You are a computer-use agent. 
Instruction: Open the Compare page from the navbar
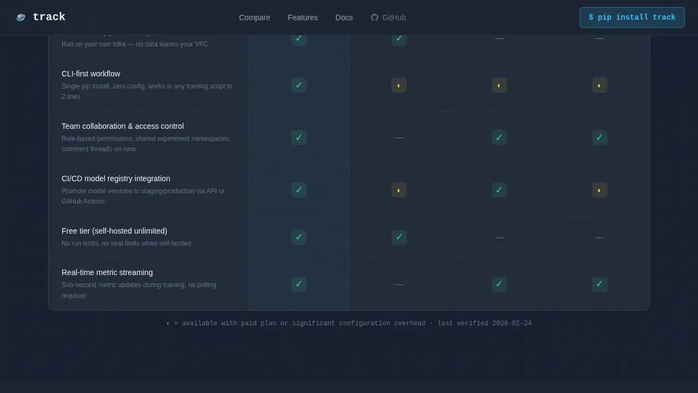click(x=254, y=17)
